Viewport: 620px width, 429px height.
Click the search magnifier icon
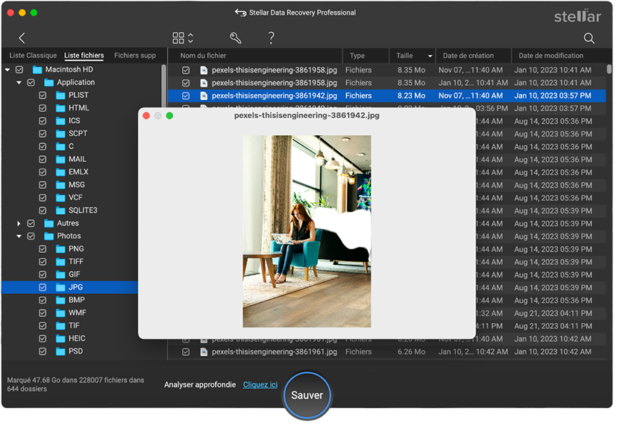pos(589,38)
